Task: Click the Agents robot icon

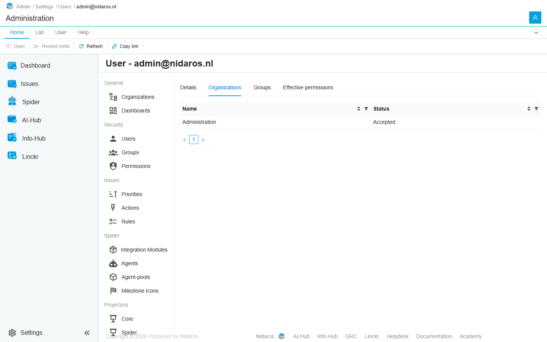Action: pyautogui.click(x=113, y=263)
